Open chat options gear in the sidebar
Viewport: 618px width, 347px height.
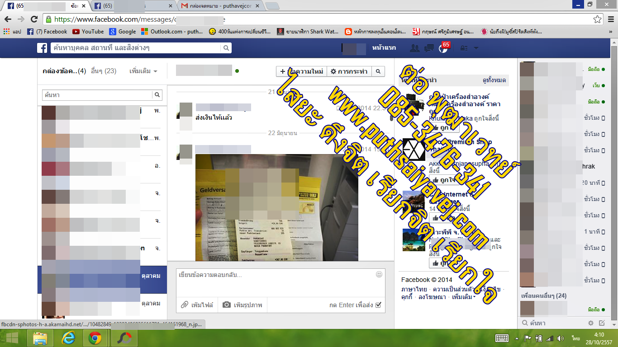point(590,323)
